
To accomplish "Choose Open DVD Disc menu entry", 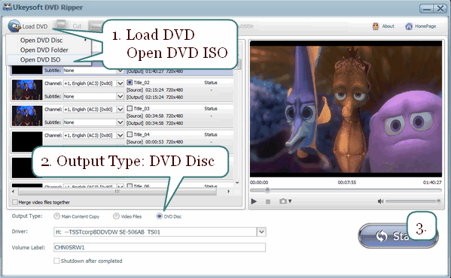I will [x=41, y=40].
